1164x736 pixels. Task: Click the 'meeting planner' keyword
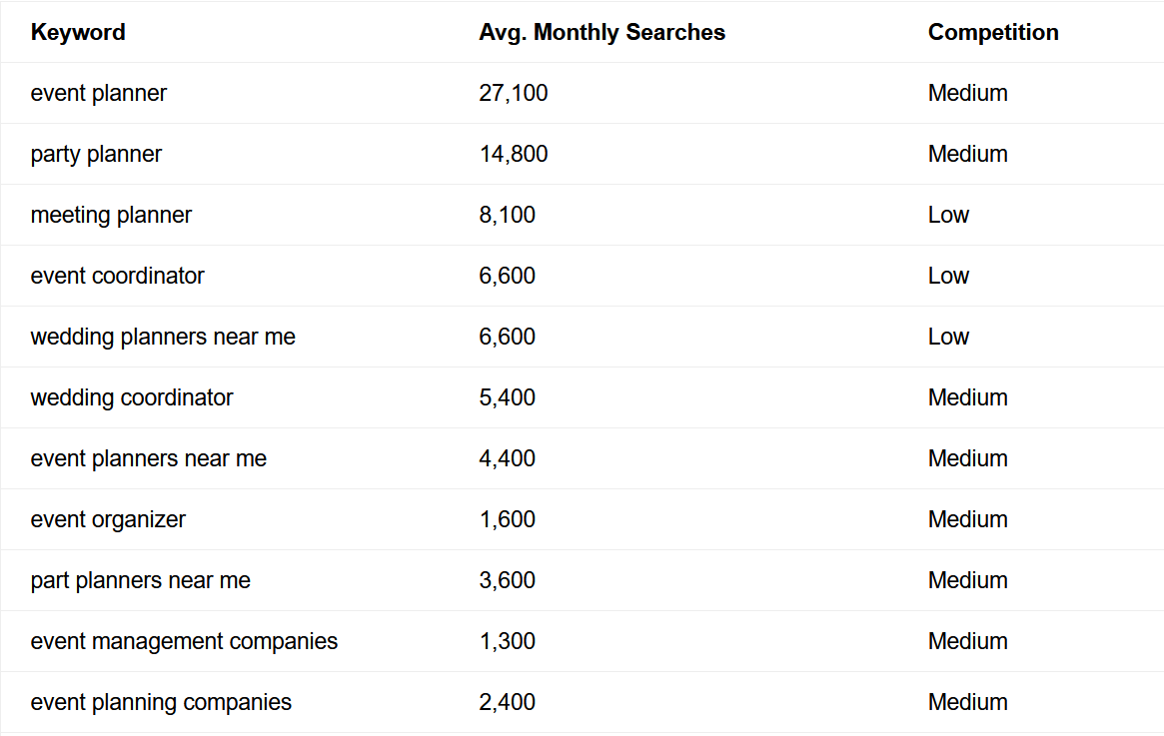click(111, 215)
